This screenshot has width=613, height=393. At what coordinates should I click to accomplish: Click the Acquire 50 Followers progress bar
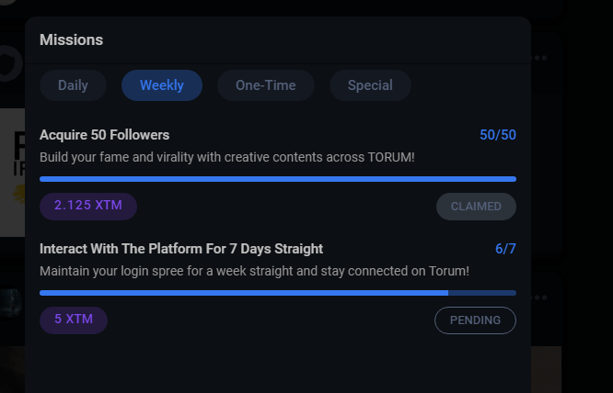(278, 179)
